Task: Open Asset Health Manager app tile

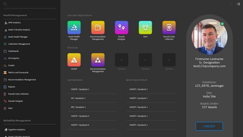Action: point(74,27)
